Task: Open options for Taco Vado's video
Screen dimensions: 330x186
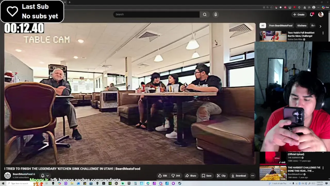Action: click(x=323, y=33)
